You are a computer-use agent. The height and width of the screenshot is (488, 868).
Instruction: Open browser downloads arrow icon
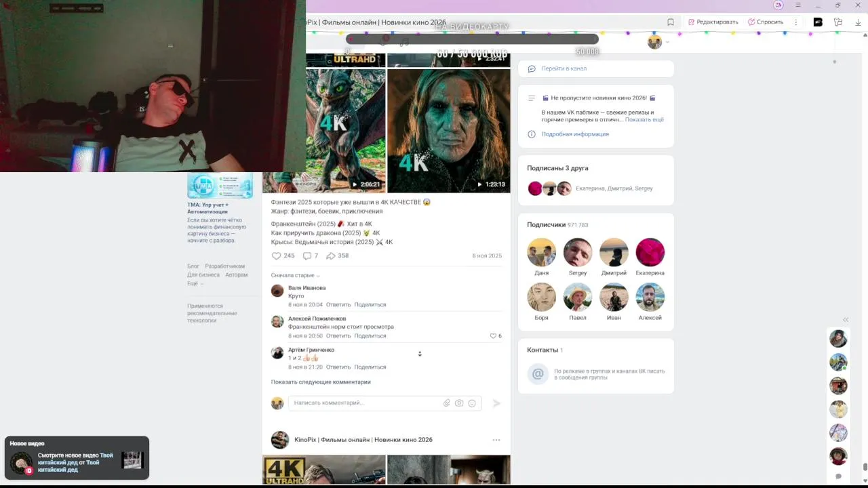click(859, 22)
